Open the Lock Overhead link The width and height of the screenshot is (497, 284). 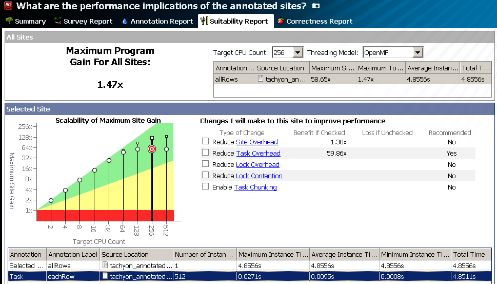pos(257,165)
